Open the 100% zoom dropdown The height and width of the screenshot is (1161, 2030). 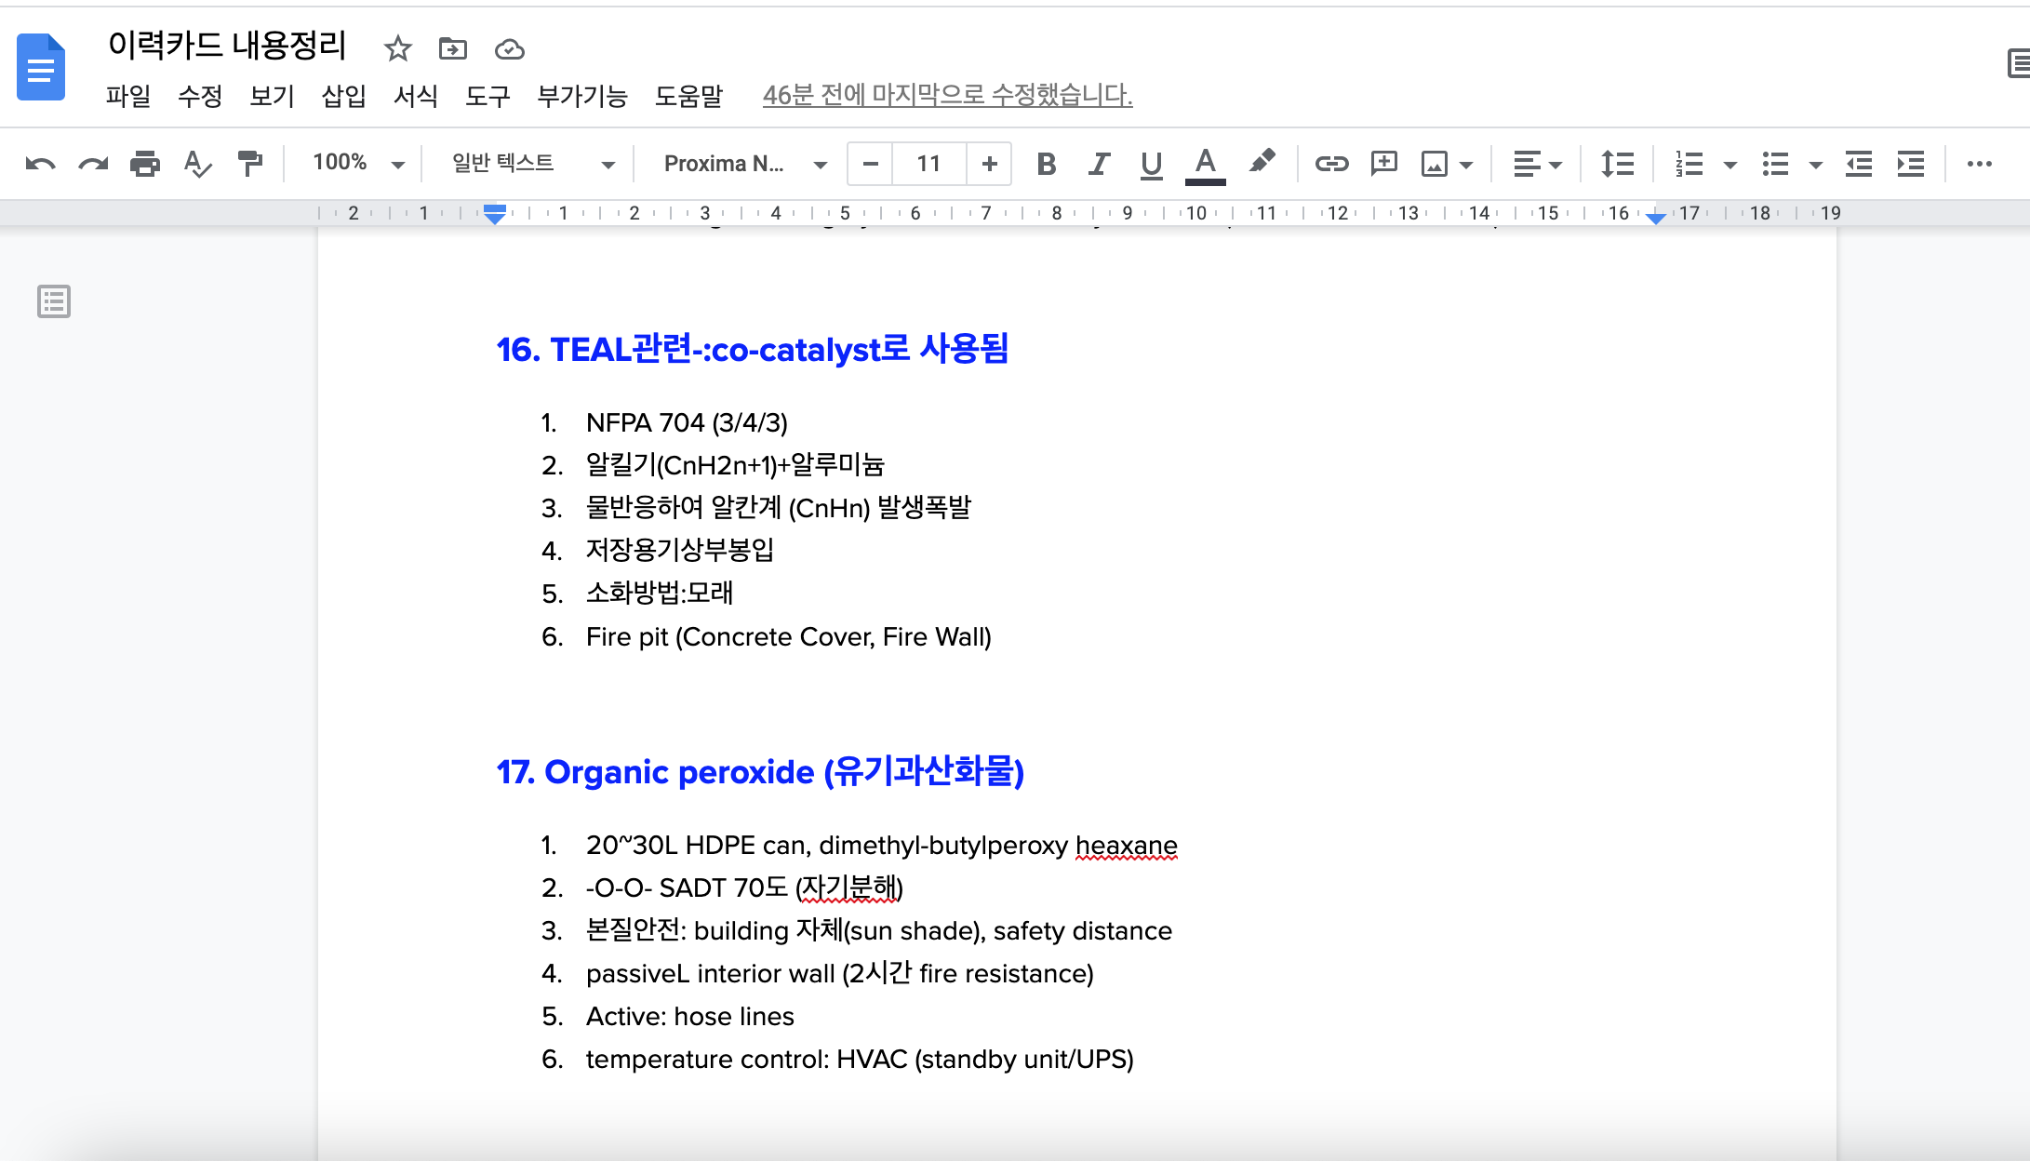tap(358, 163)
